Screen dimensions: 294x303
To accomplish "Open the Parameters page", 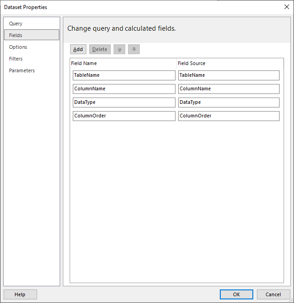I will point(32,70).
